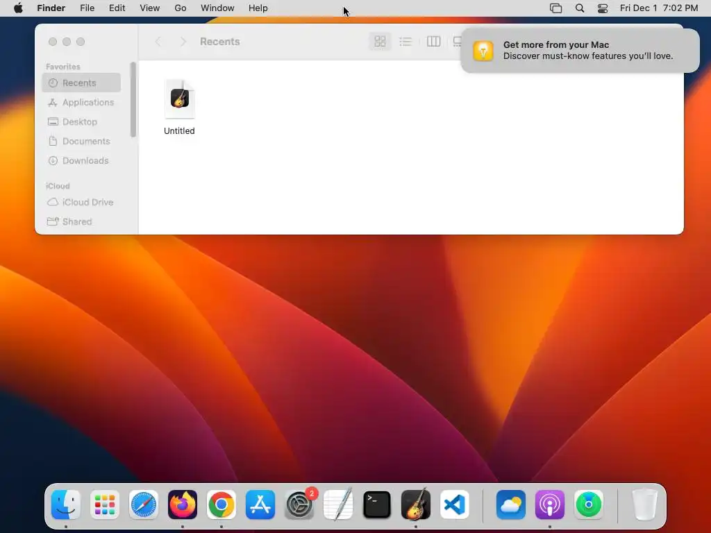The width and height of the screenshot is (711, 533).
Task: Click the Untitled file name label
Action: click(x=179, y=131)
